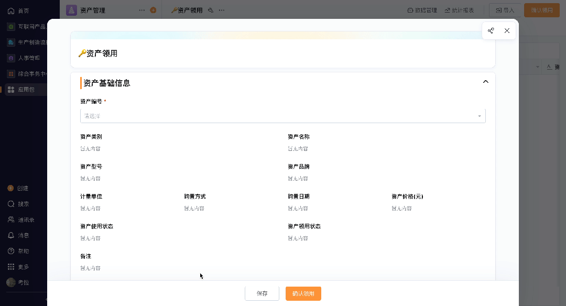Open the 帮助 help icon
The height and width of the screenshot is (306, 566).
(x=11, y=251)
